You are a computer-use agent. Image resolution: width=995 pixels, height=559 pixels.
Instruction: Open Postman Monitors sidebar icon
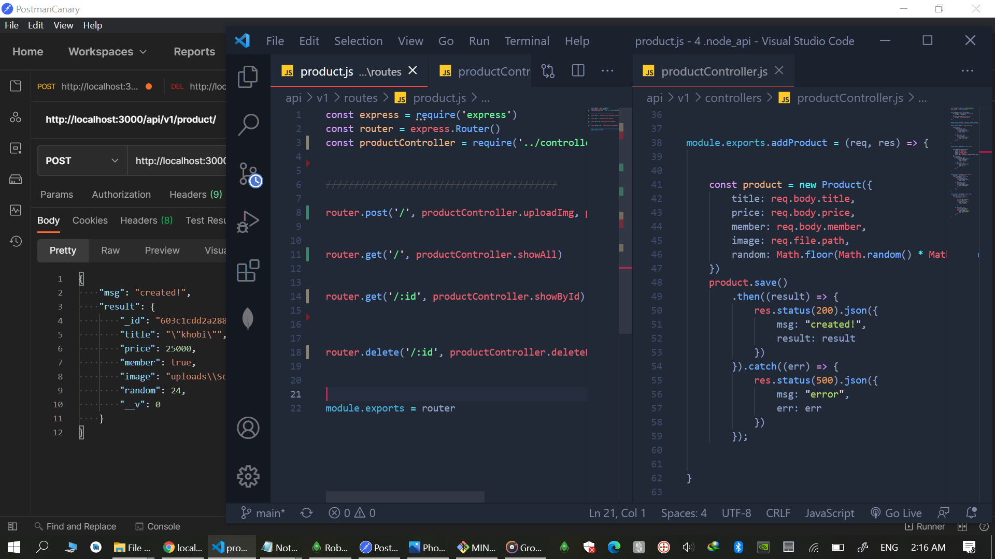pyautogui.click(x=16, y=210)
